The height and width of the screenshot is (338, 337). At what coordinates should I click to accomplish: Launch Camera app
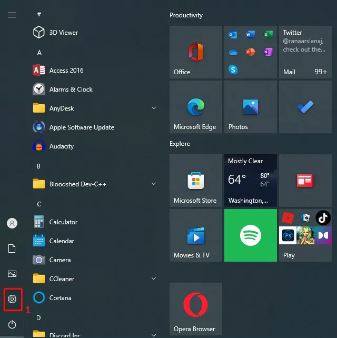tap(94, 260)
